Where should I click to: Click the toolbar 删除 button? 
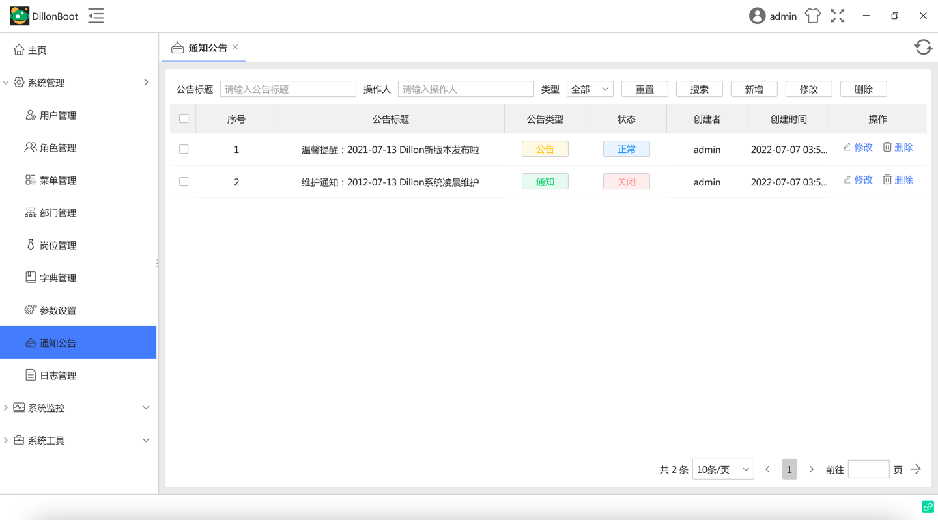pyautogui.click(x=864, y=89)
